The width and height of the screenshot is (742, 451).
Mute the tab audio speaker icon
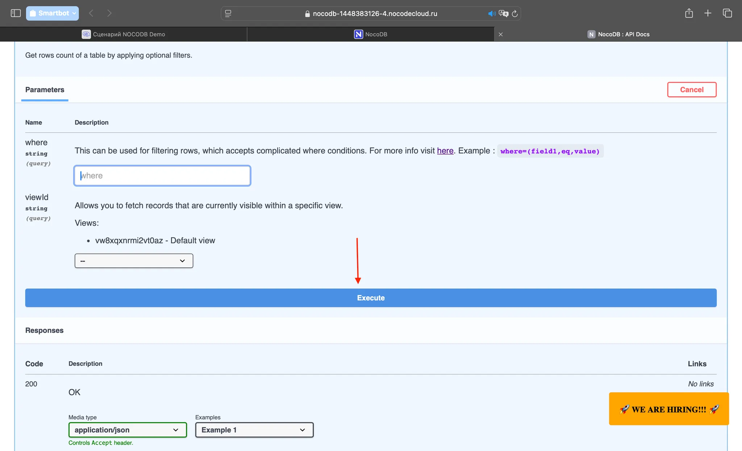(x=491, y=14)
